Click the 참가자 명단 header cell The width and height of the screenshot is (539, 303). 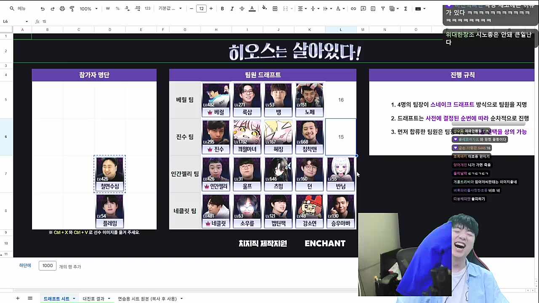tap(94, 75)
